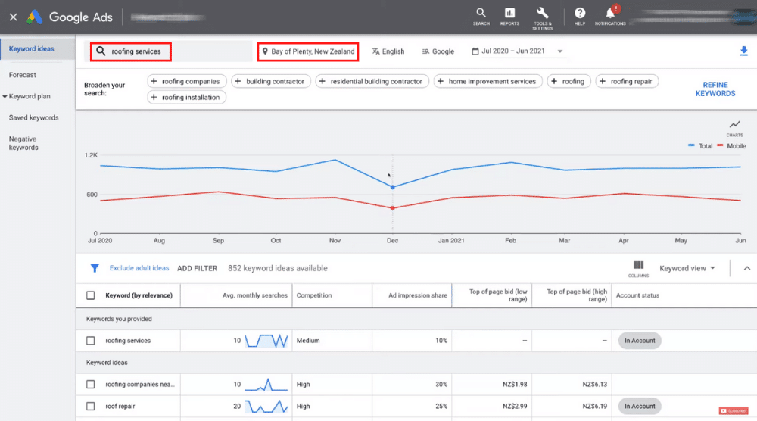This screenshot has height=421, width=757.
Task: Click the Account status column header
Action: [637, 295]
